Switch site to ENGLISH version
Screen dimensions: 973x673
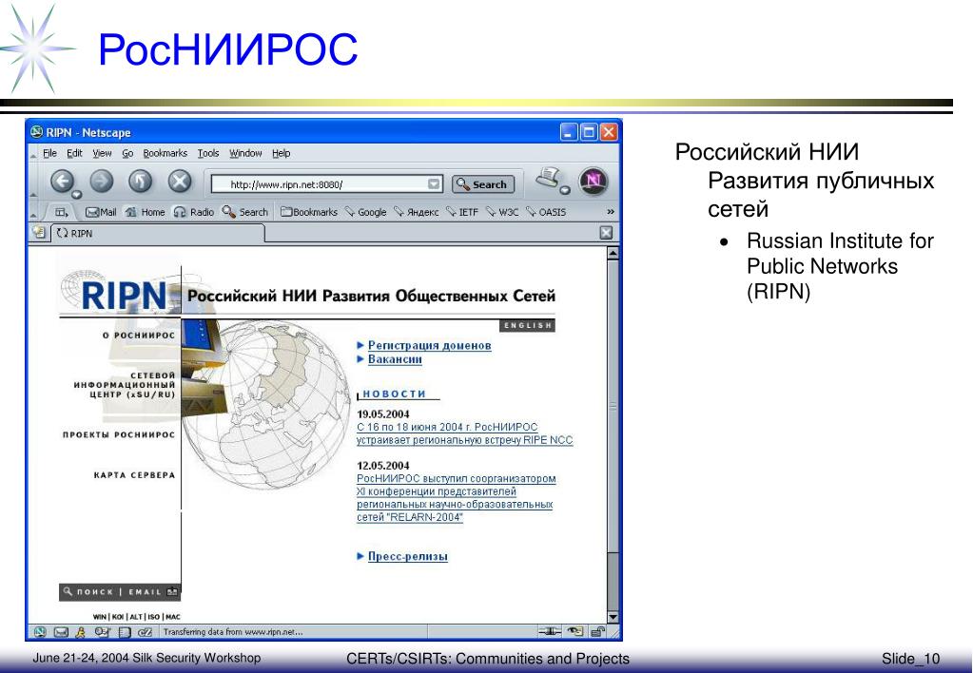point(528,325)
